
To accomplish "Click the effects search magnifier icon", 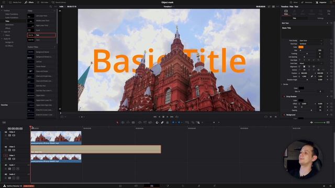I will (51, 7).
